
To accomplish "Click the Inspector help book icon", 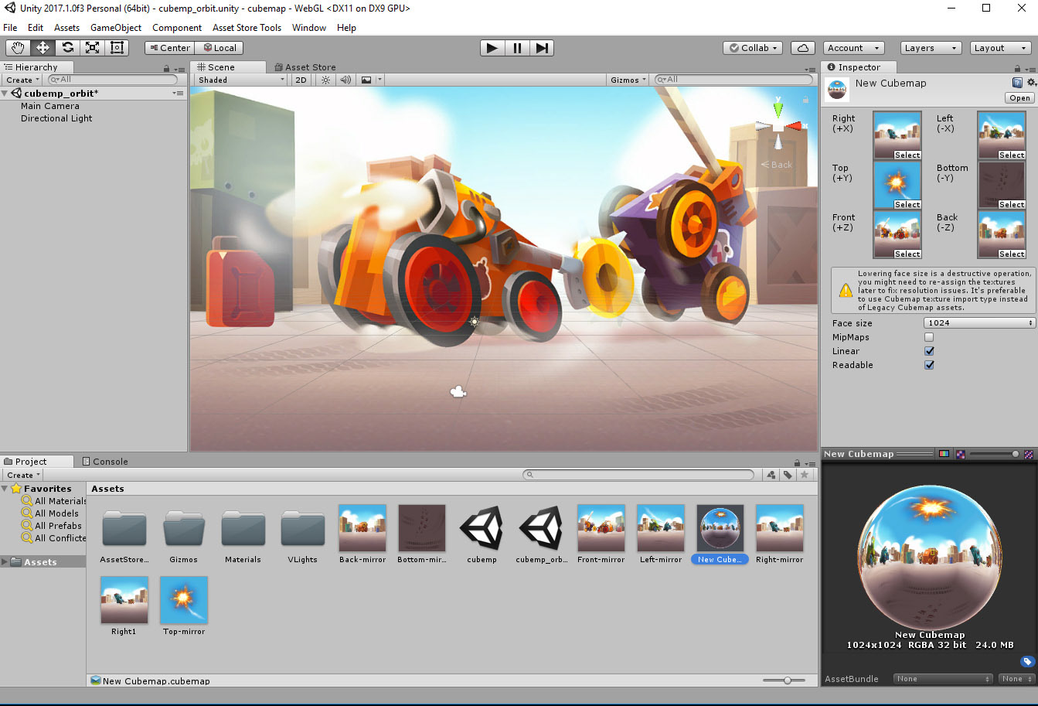I will tap(1017, 83).
